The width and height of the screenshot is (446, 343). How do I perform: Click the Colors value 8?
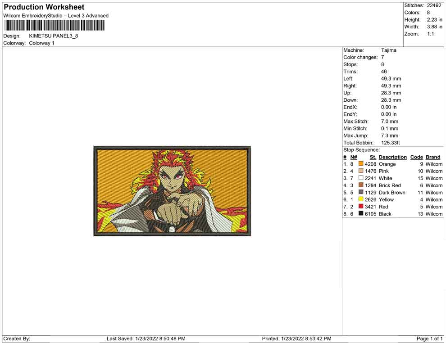tap(428, 13)
